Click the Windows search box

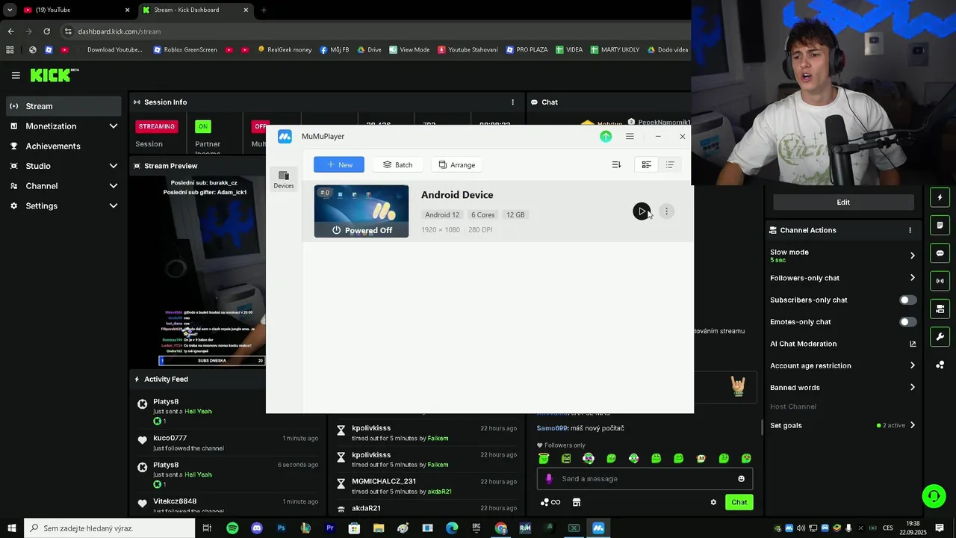coord(110,528)
